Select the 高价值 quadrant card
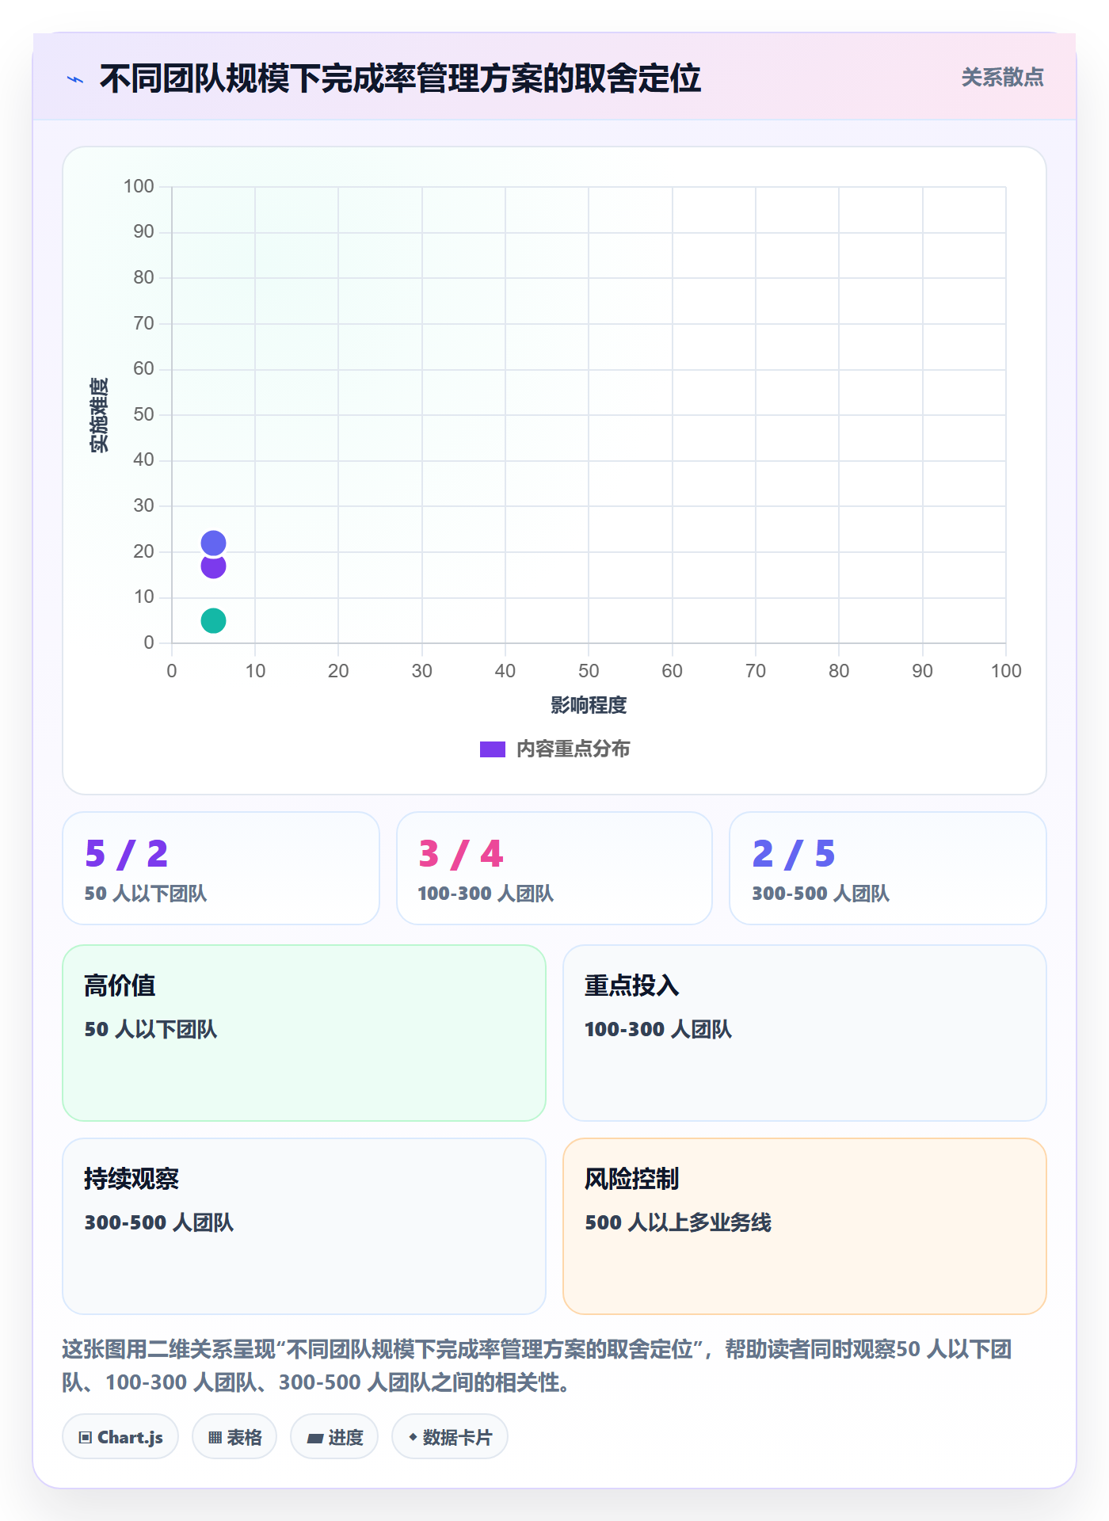The image size is (1109, 1521). [304, 1033]
